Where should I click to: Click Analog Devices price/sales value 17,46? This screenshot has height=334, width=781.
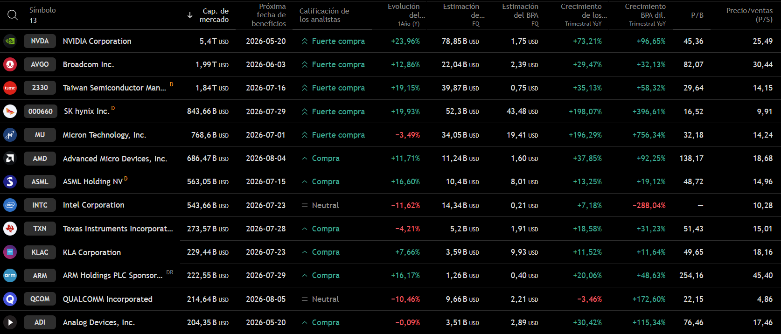tap(763, 322)
